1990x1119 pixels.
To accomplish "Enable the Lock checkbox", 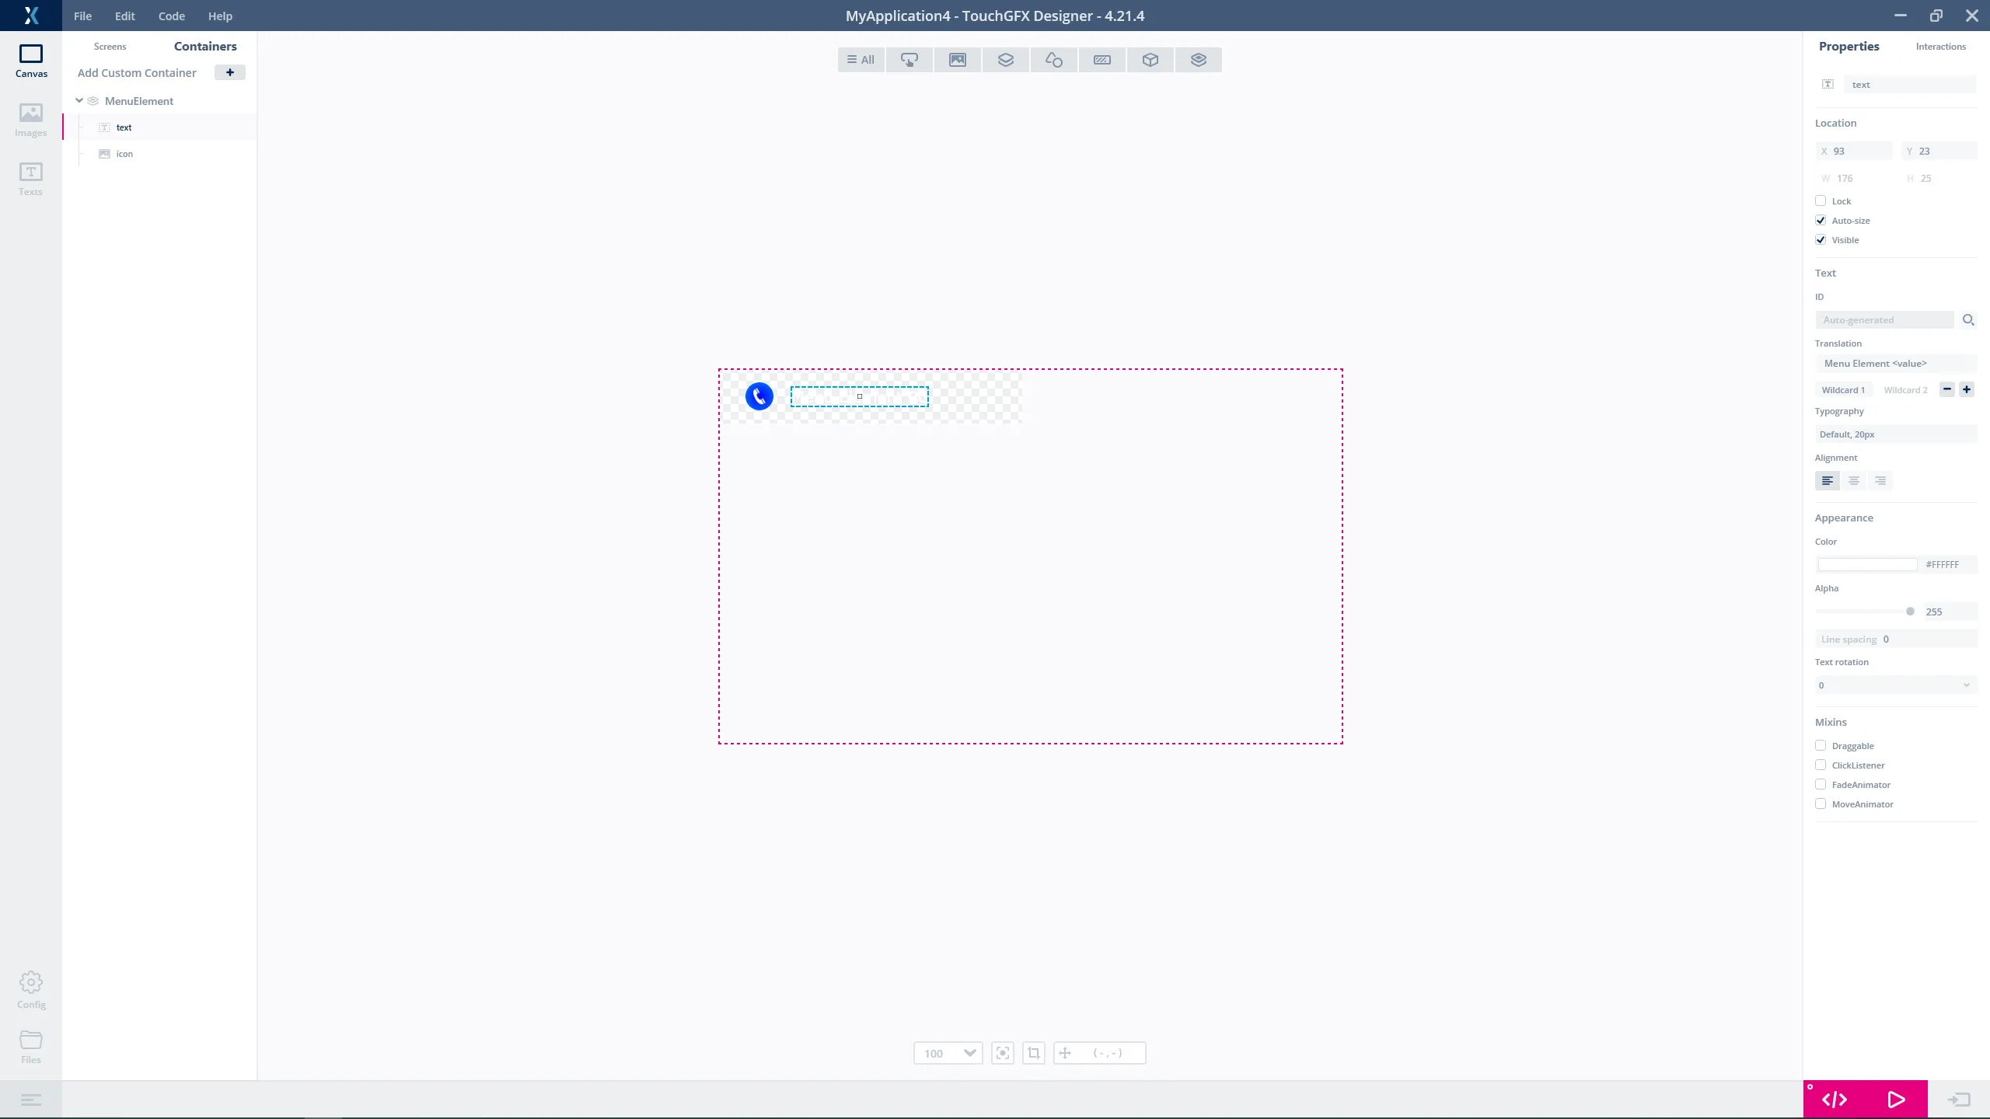I will click(1821, 201).
